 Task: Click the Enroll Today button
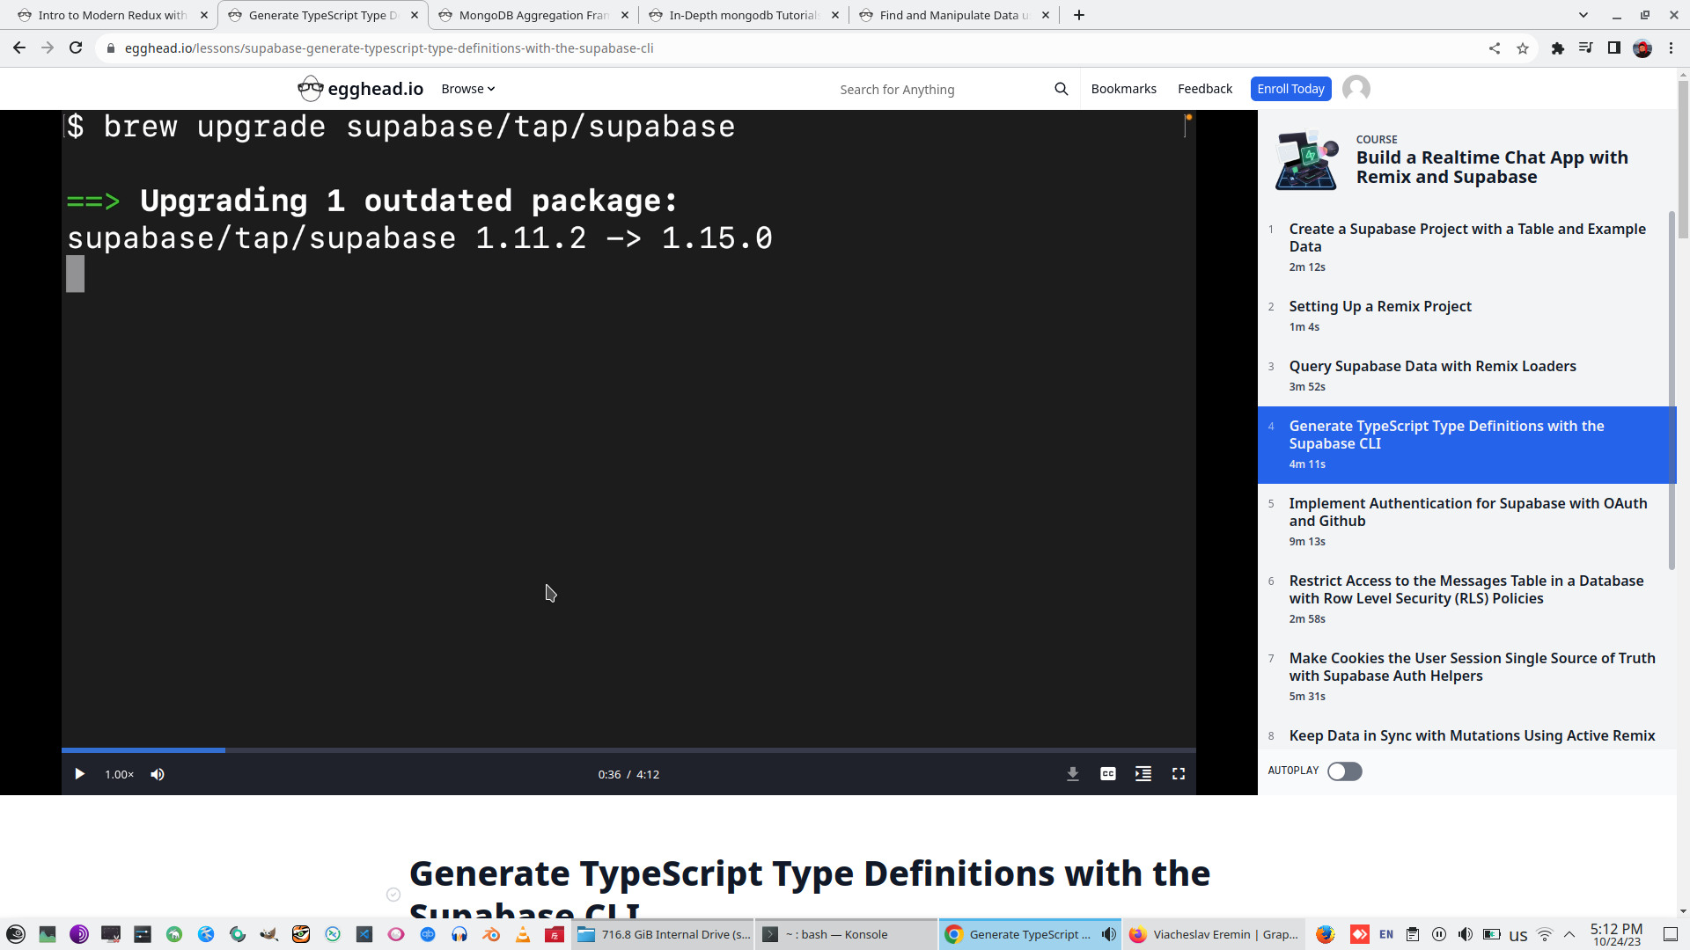tap(1290, 89)
